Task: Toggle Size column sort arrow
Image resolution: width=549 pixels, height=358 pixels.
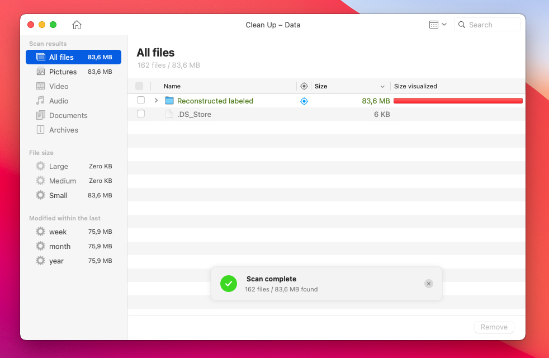Action: pyautogui.click(x=382, y=87)
